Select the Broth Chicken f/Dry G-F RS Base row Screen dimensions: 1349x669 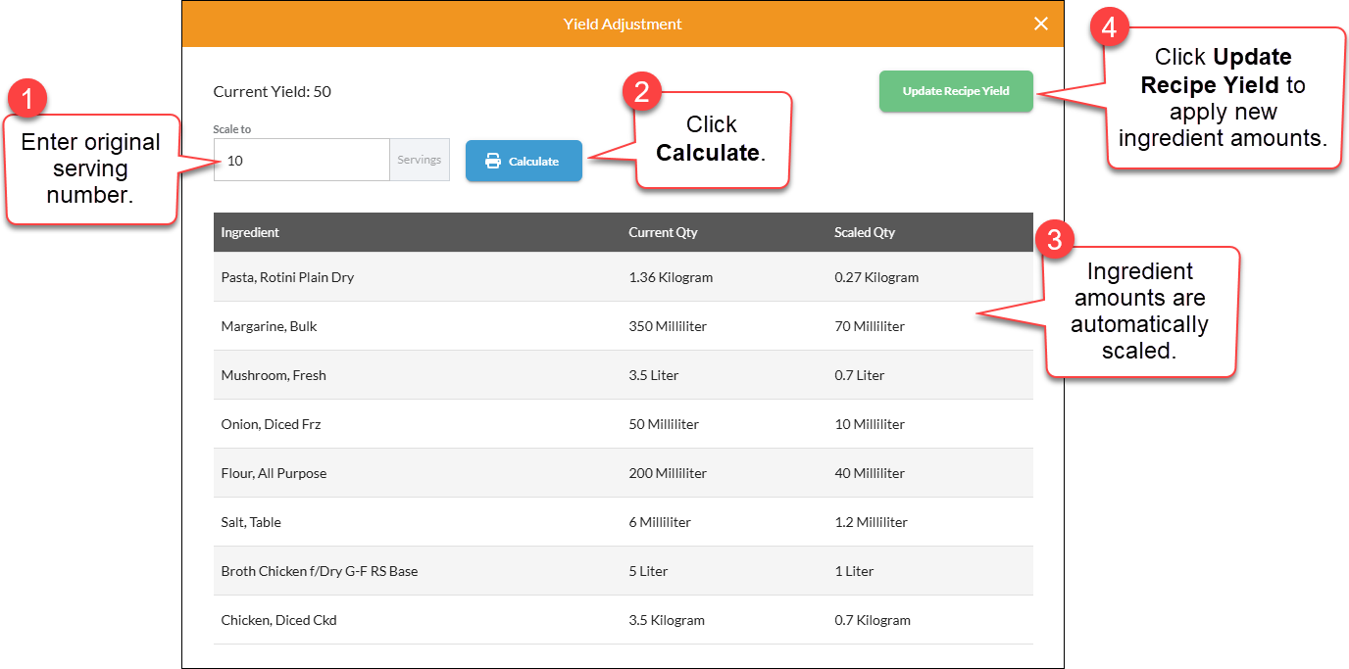624,571
